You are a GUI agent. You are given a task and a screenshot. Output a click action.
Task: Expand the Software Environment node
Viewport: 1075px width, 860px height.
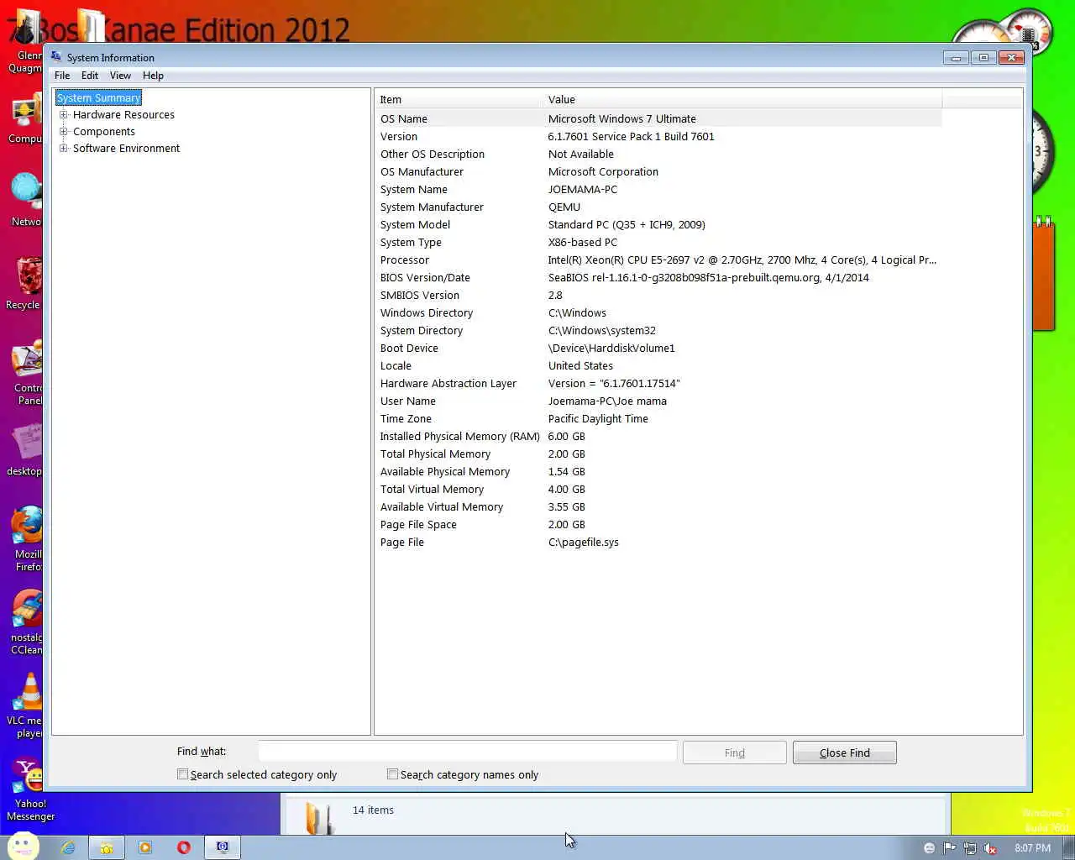tap(64, 149)
